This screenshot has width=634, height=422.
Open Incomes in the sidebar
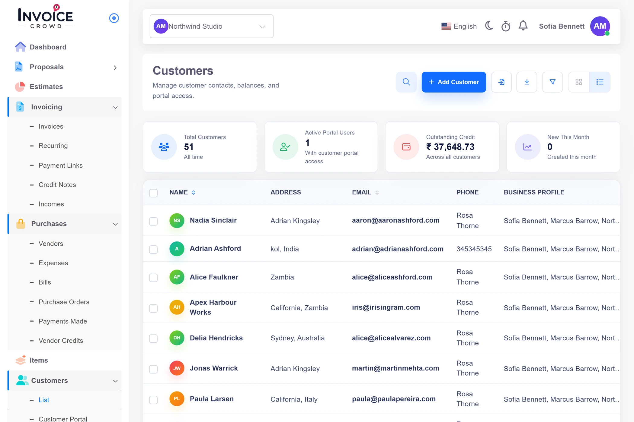51,204
